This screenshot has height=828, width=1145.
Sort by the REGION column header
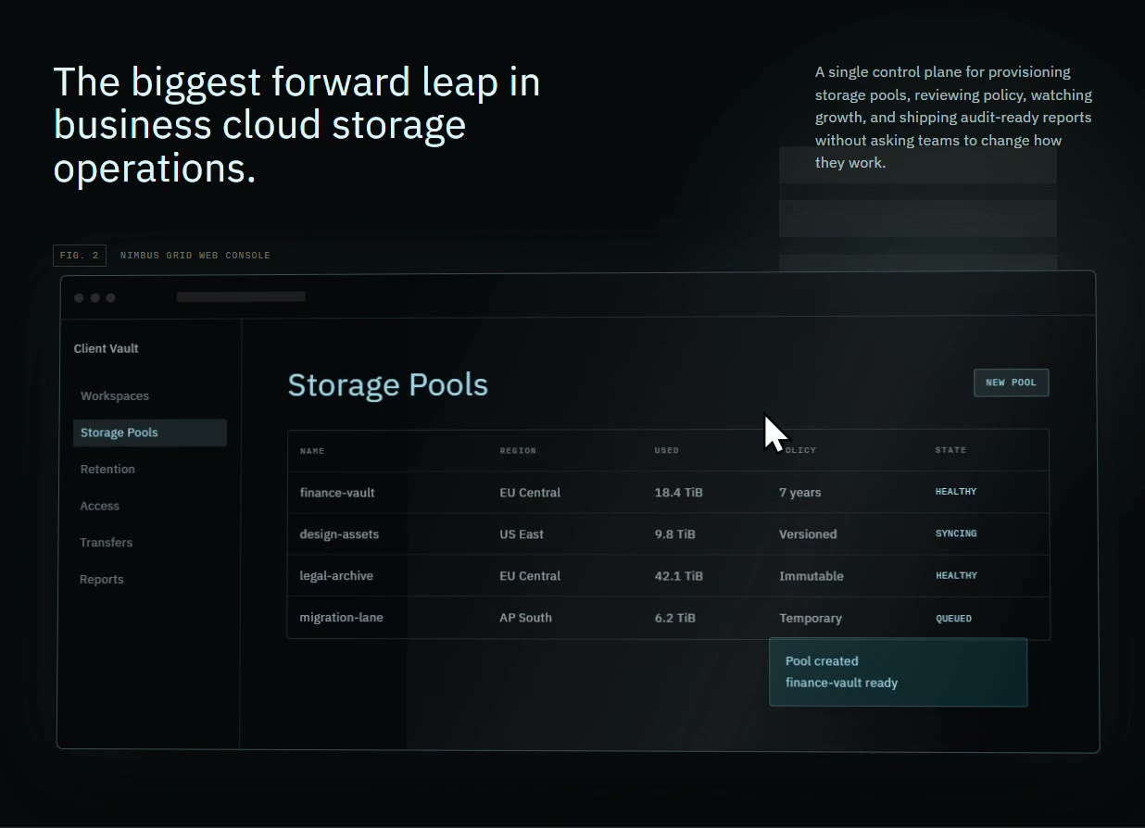point(518,450)
